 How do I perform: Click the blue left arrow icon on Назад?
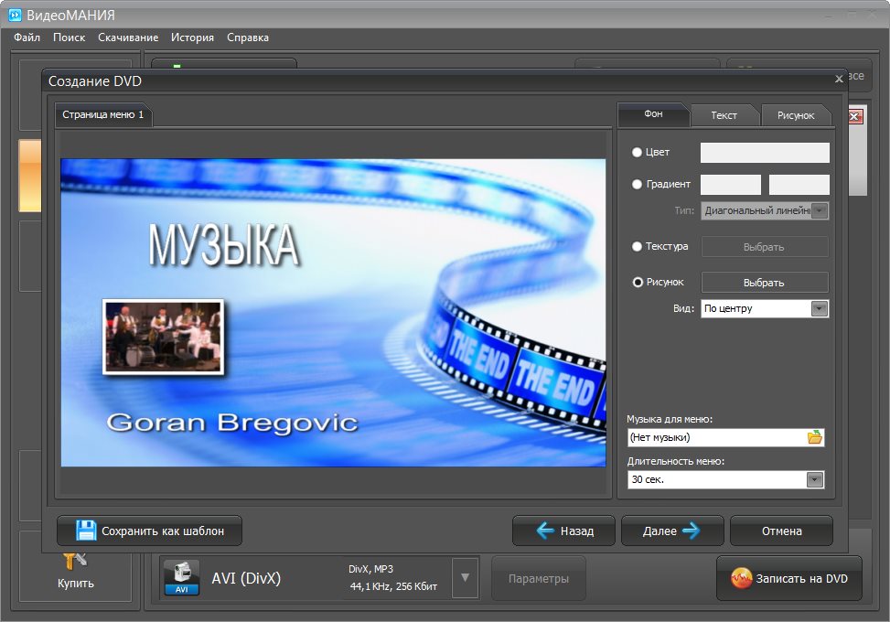(x=545, y=531)
